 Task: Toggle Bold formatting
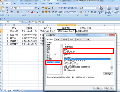(12, 12)
